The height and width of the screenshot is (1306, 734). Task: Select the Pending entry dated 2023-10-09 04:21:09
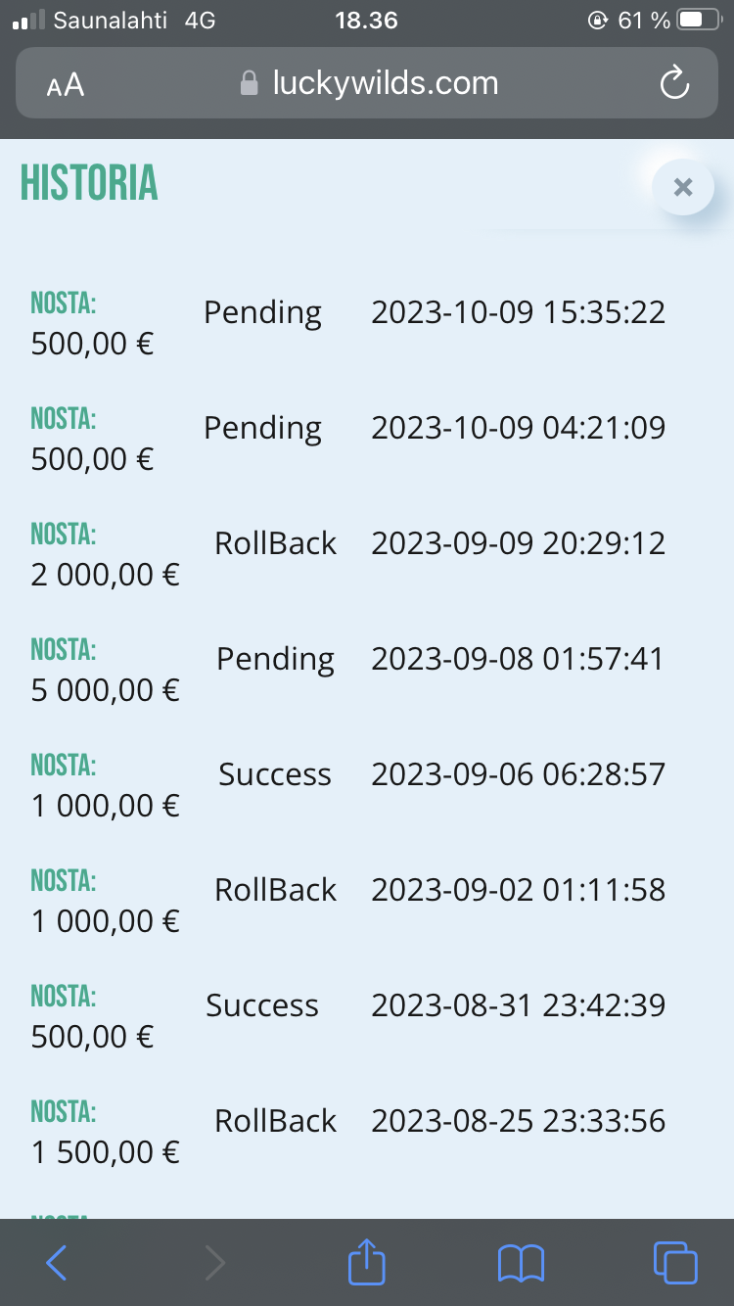click(x=367, y=439)
